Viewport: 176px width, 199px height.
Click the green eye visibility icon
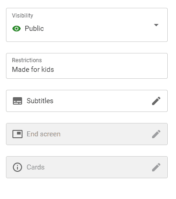click(x=17, y=29)
